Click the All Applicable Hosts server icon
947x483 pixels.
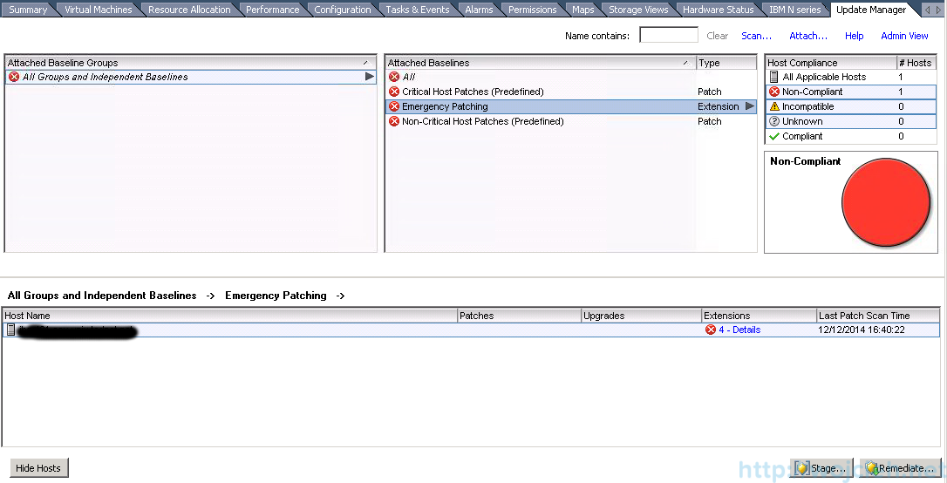point(773,77)
